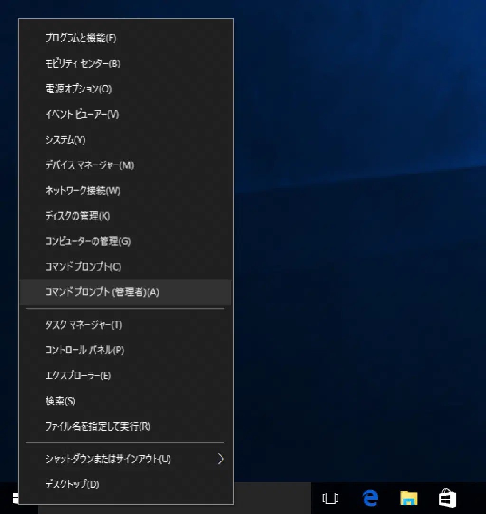Launch コマンド プロンプト (管理者)

[102, 292]
